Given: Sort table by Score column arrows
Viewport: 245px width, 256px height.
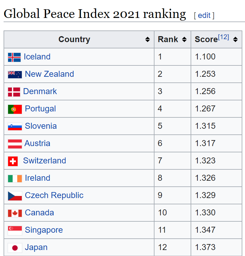Looking at the screenshot, I should (x=235, y=39).
